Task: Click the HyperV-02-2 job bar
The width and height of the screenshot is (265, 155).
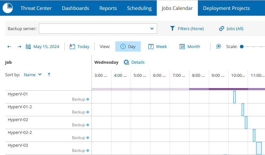Action: tap(254, 135)
